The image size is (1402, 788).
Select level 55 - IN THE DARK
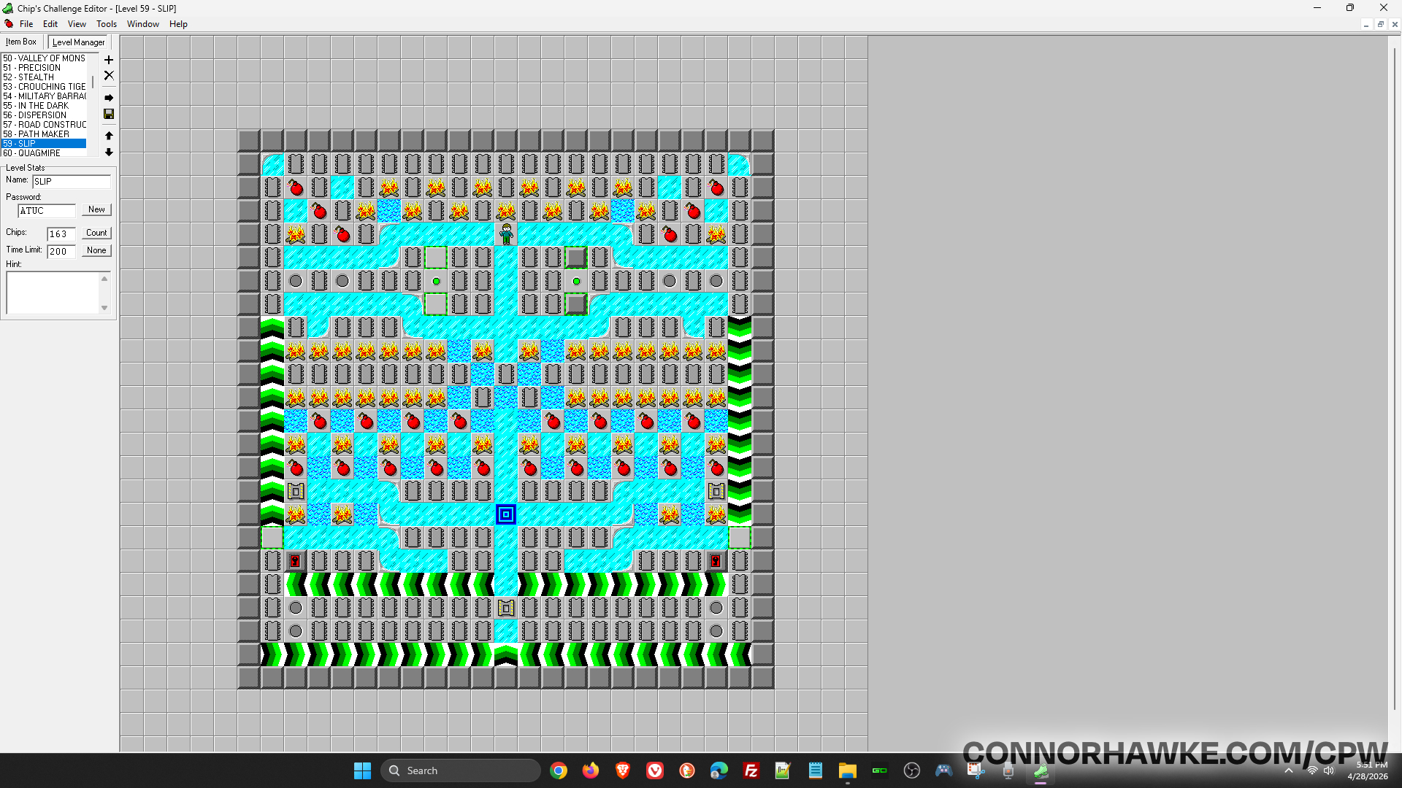(45, 106)
